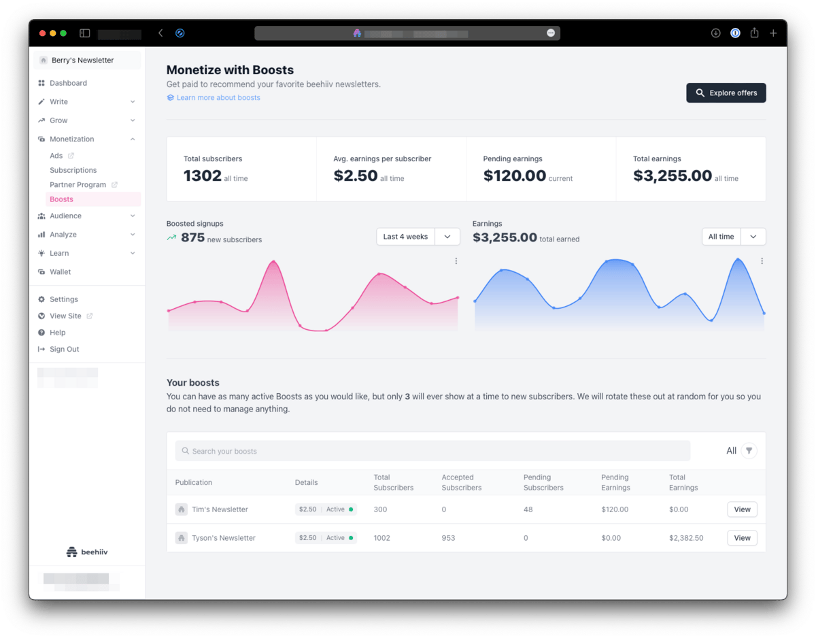Open Subscriptions under Monetization

(x=73, y=170)
